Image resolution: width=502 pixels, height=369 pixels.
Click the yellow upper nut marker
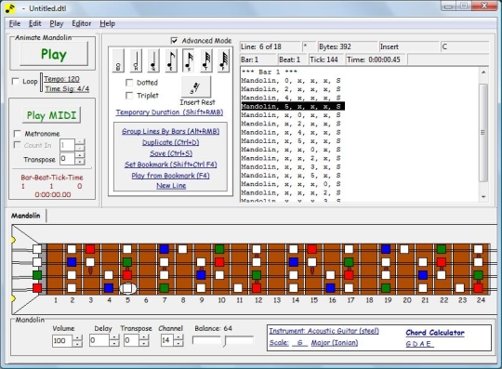[x=13, y=240]
